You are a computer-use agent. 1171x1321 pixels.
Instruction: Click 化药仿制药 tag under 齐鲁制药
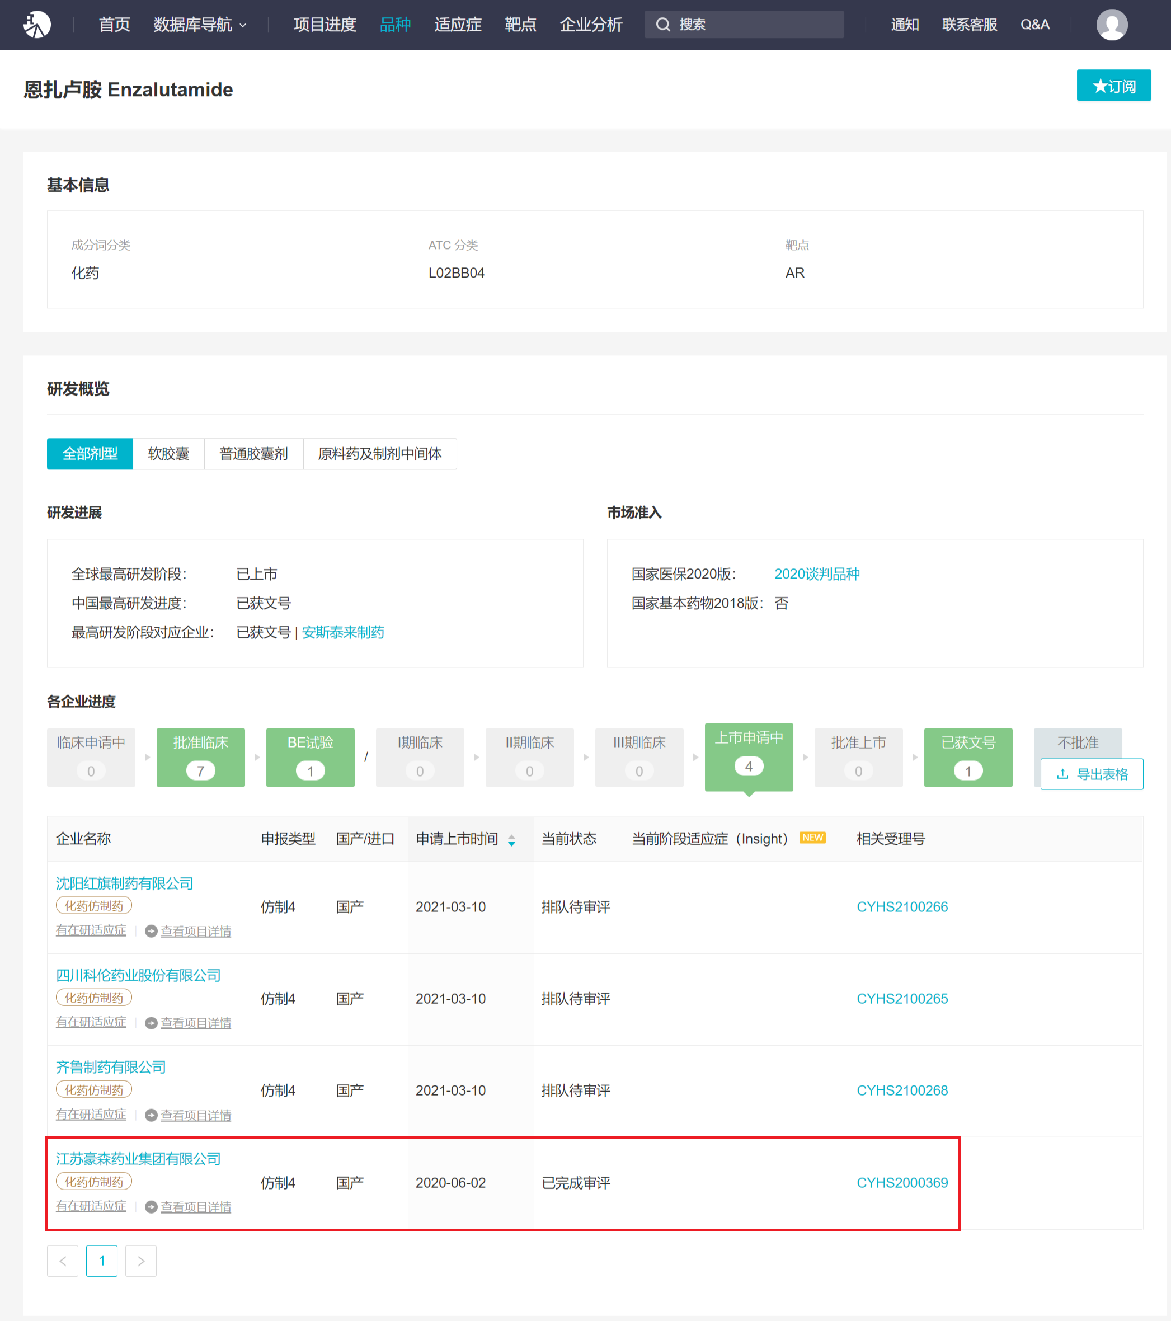(93, 1089)
